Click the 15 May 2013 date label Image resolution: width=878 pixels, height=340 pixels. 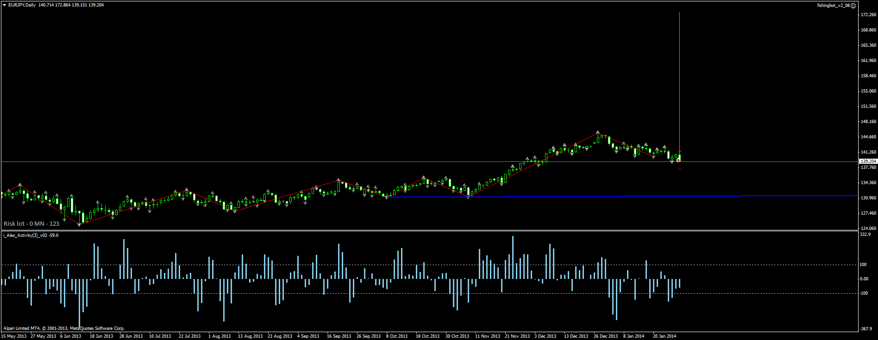tap(14, 336)
